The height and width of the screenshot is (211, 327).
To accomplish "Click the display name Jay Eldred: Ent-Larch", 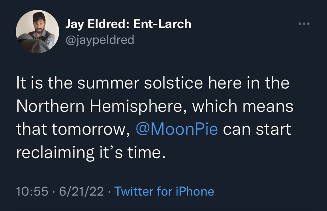I will 128,24.
